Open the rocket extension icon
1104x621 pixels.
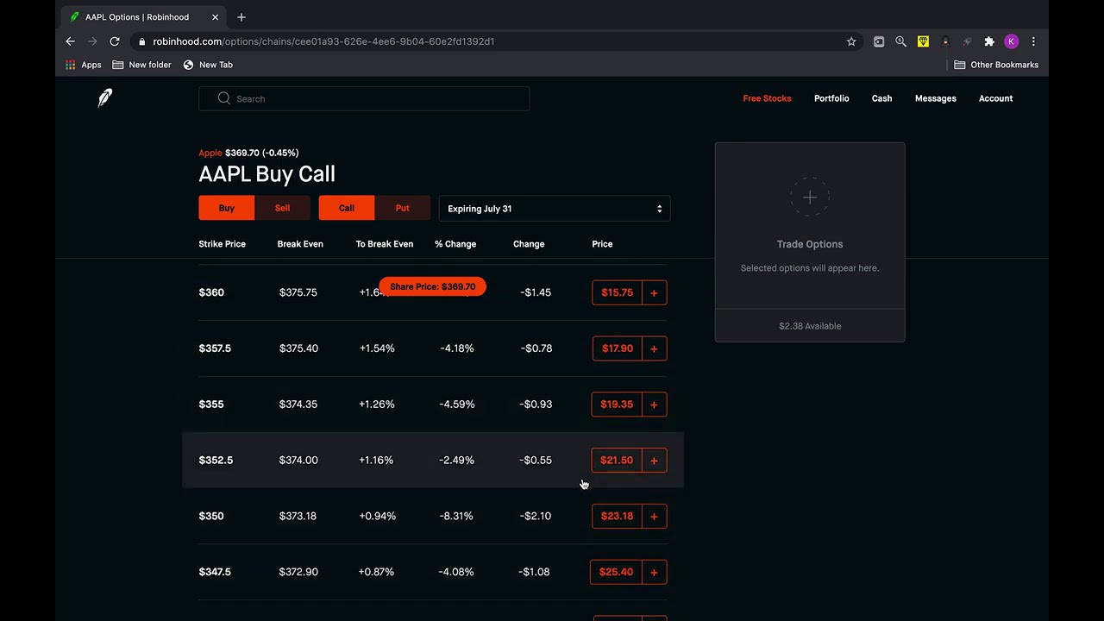(x=967, y=41)
